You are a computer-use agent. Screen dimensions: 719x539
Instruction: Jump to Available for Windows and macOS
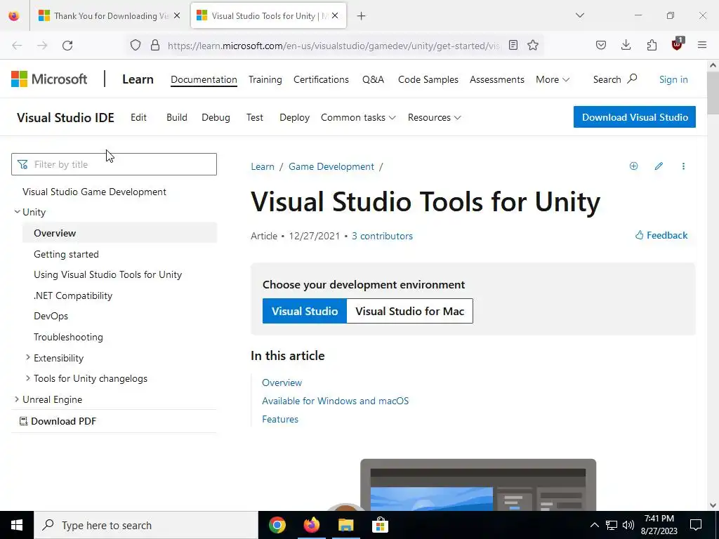pos(335,401)
